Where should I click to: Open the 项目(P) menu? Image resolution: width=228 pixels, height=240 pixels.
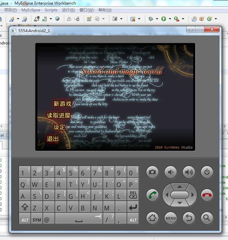10,10
